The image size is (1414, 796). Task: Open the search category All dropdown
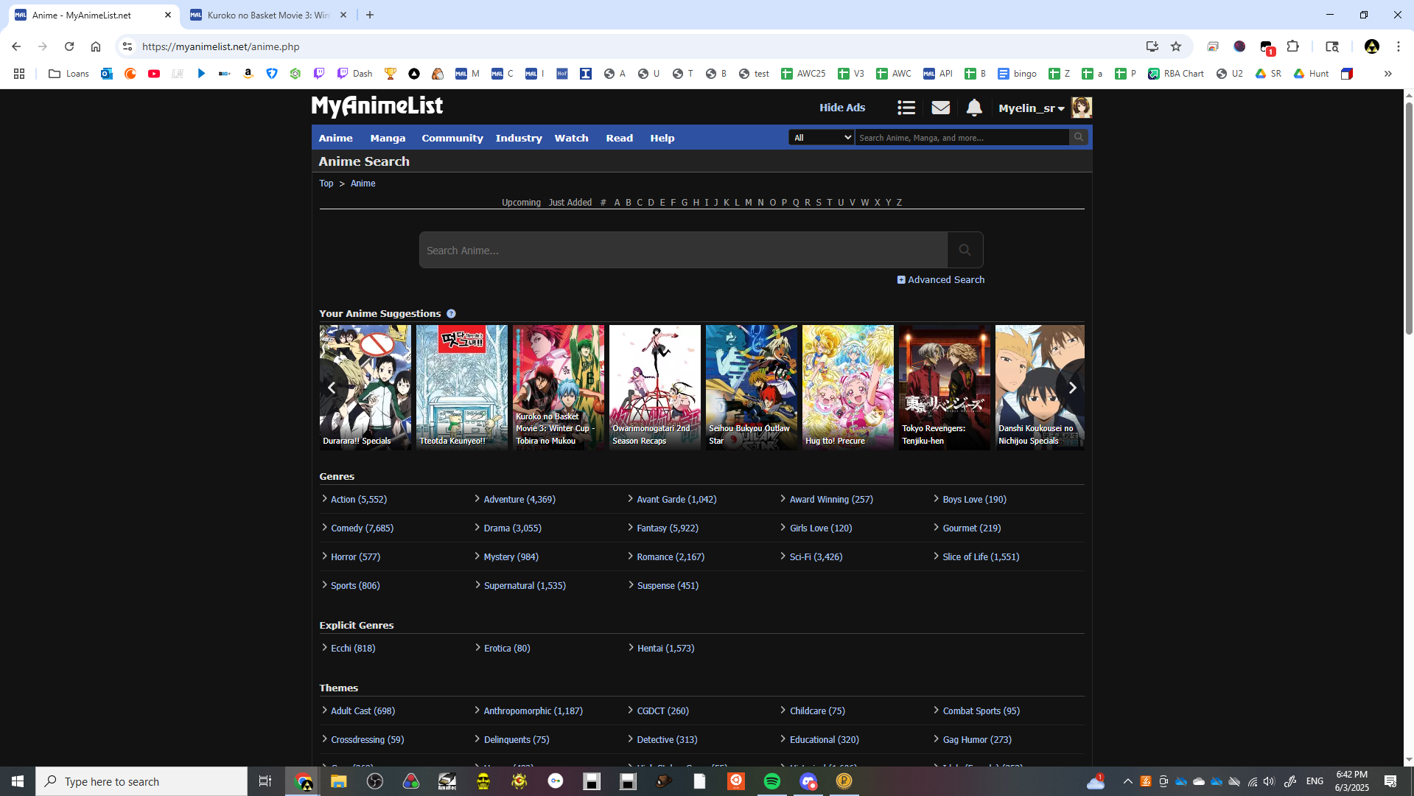[821, 137]
